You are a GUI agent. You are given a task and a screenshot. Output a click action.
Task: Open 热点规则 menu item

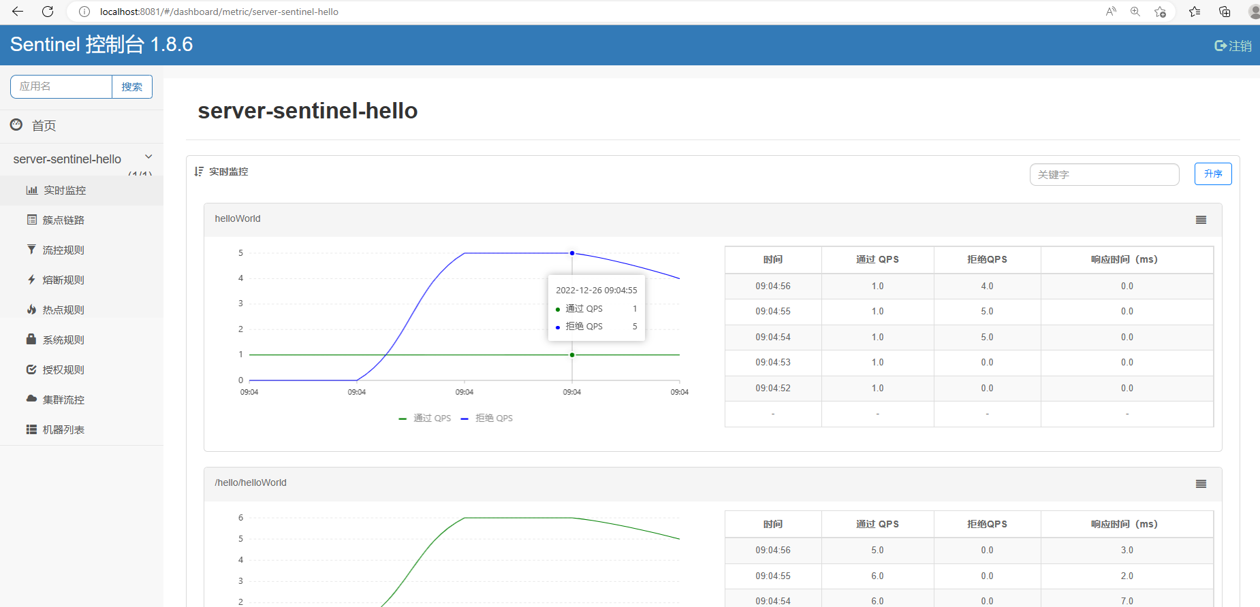click(82, 310)
